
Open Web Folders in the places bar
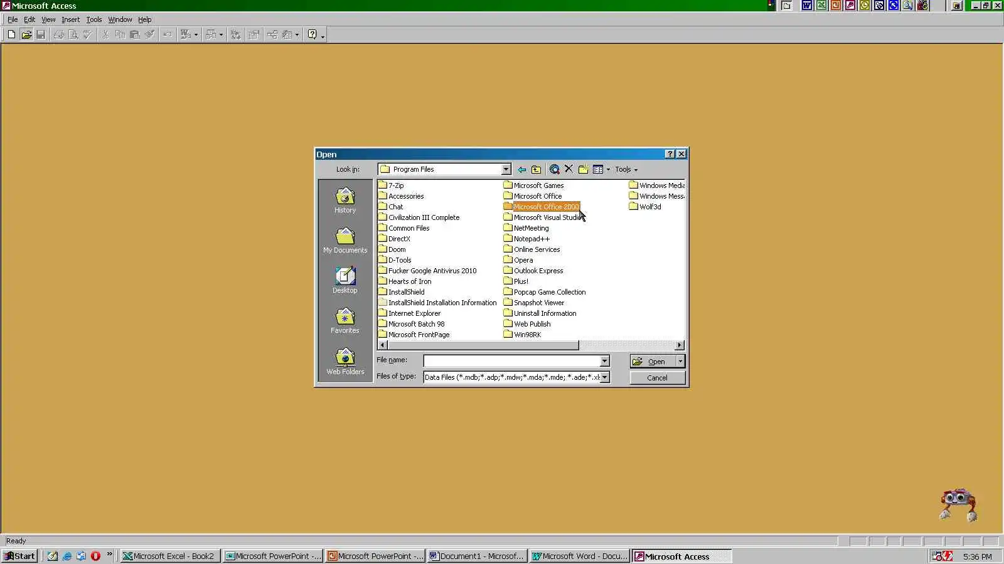[345, 362]
